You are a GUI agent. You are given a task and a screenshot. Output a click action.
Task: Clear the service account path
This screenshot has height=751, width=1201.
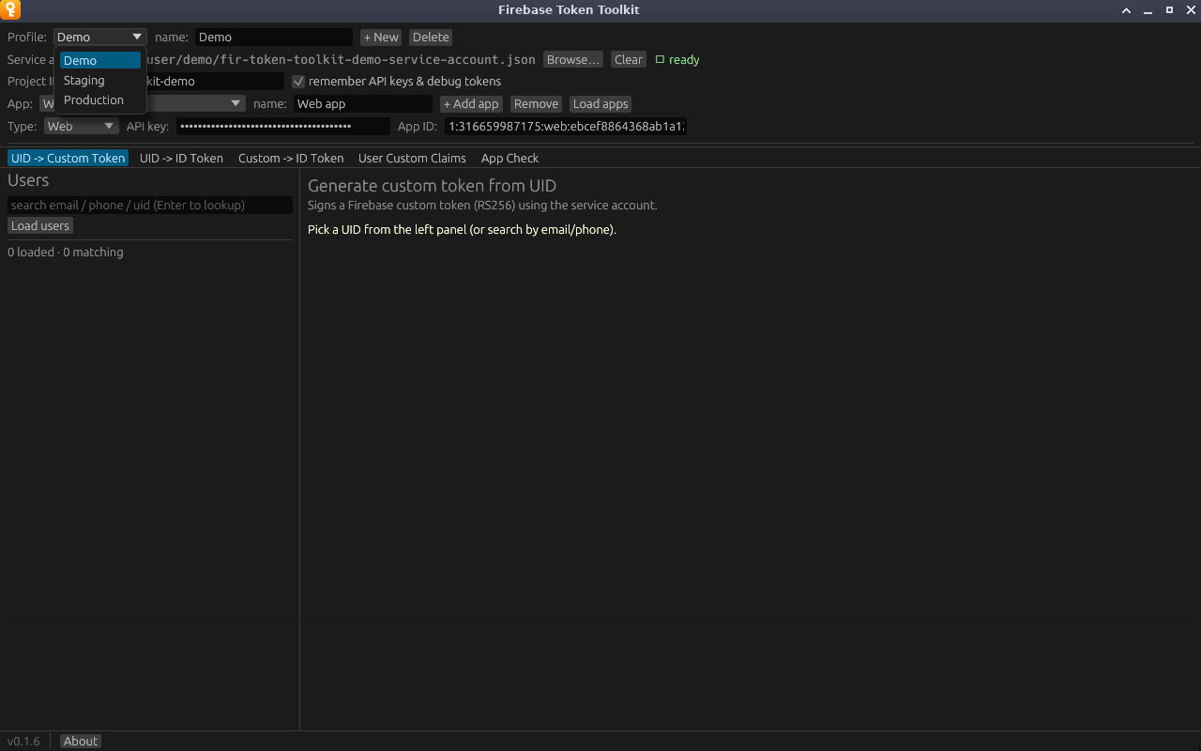[629, 60]
